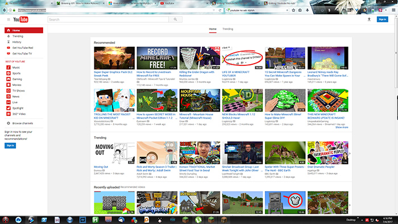The height and width of the screenshot is (224, 398).
Task: Click Show more under Recommended
Action: coord(342,127)
